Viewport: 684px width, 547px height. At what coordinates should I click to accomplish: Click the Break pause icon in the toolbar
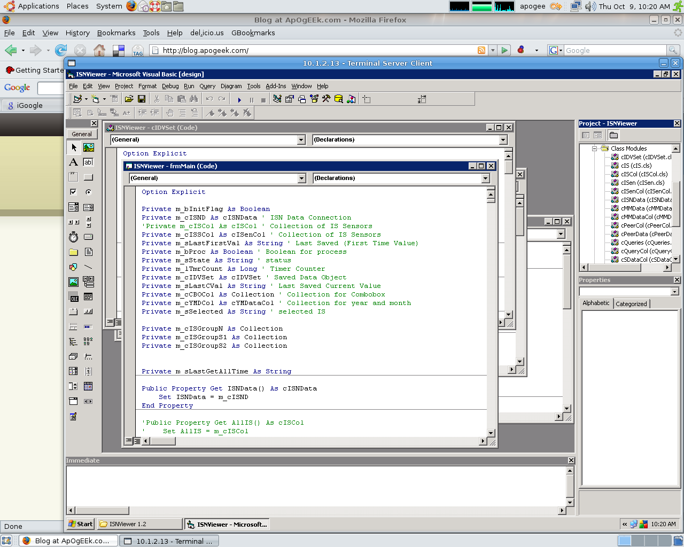click(251, 99)
